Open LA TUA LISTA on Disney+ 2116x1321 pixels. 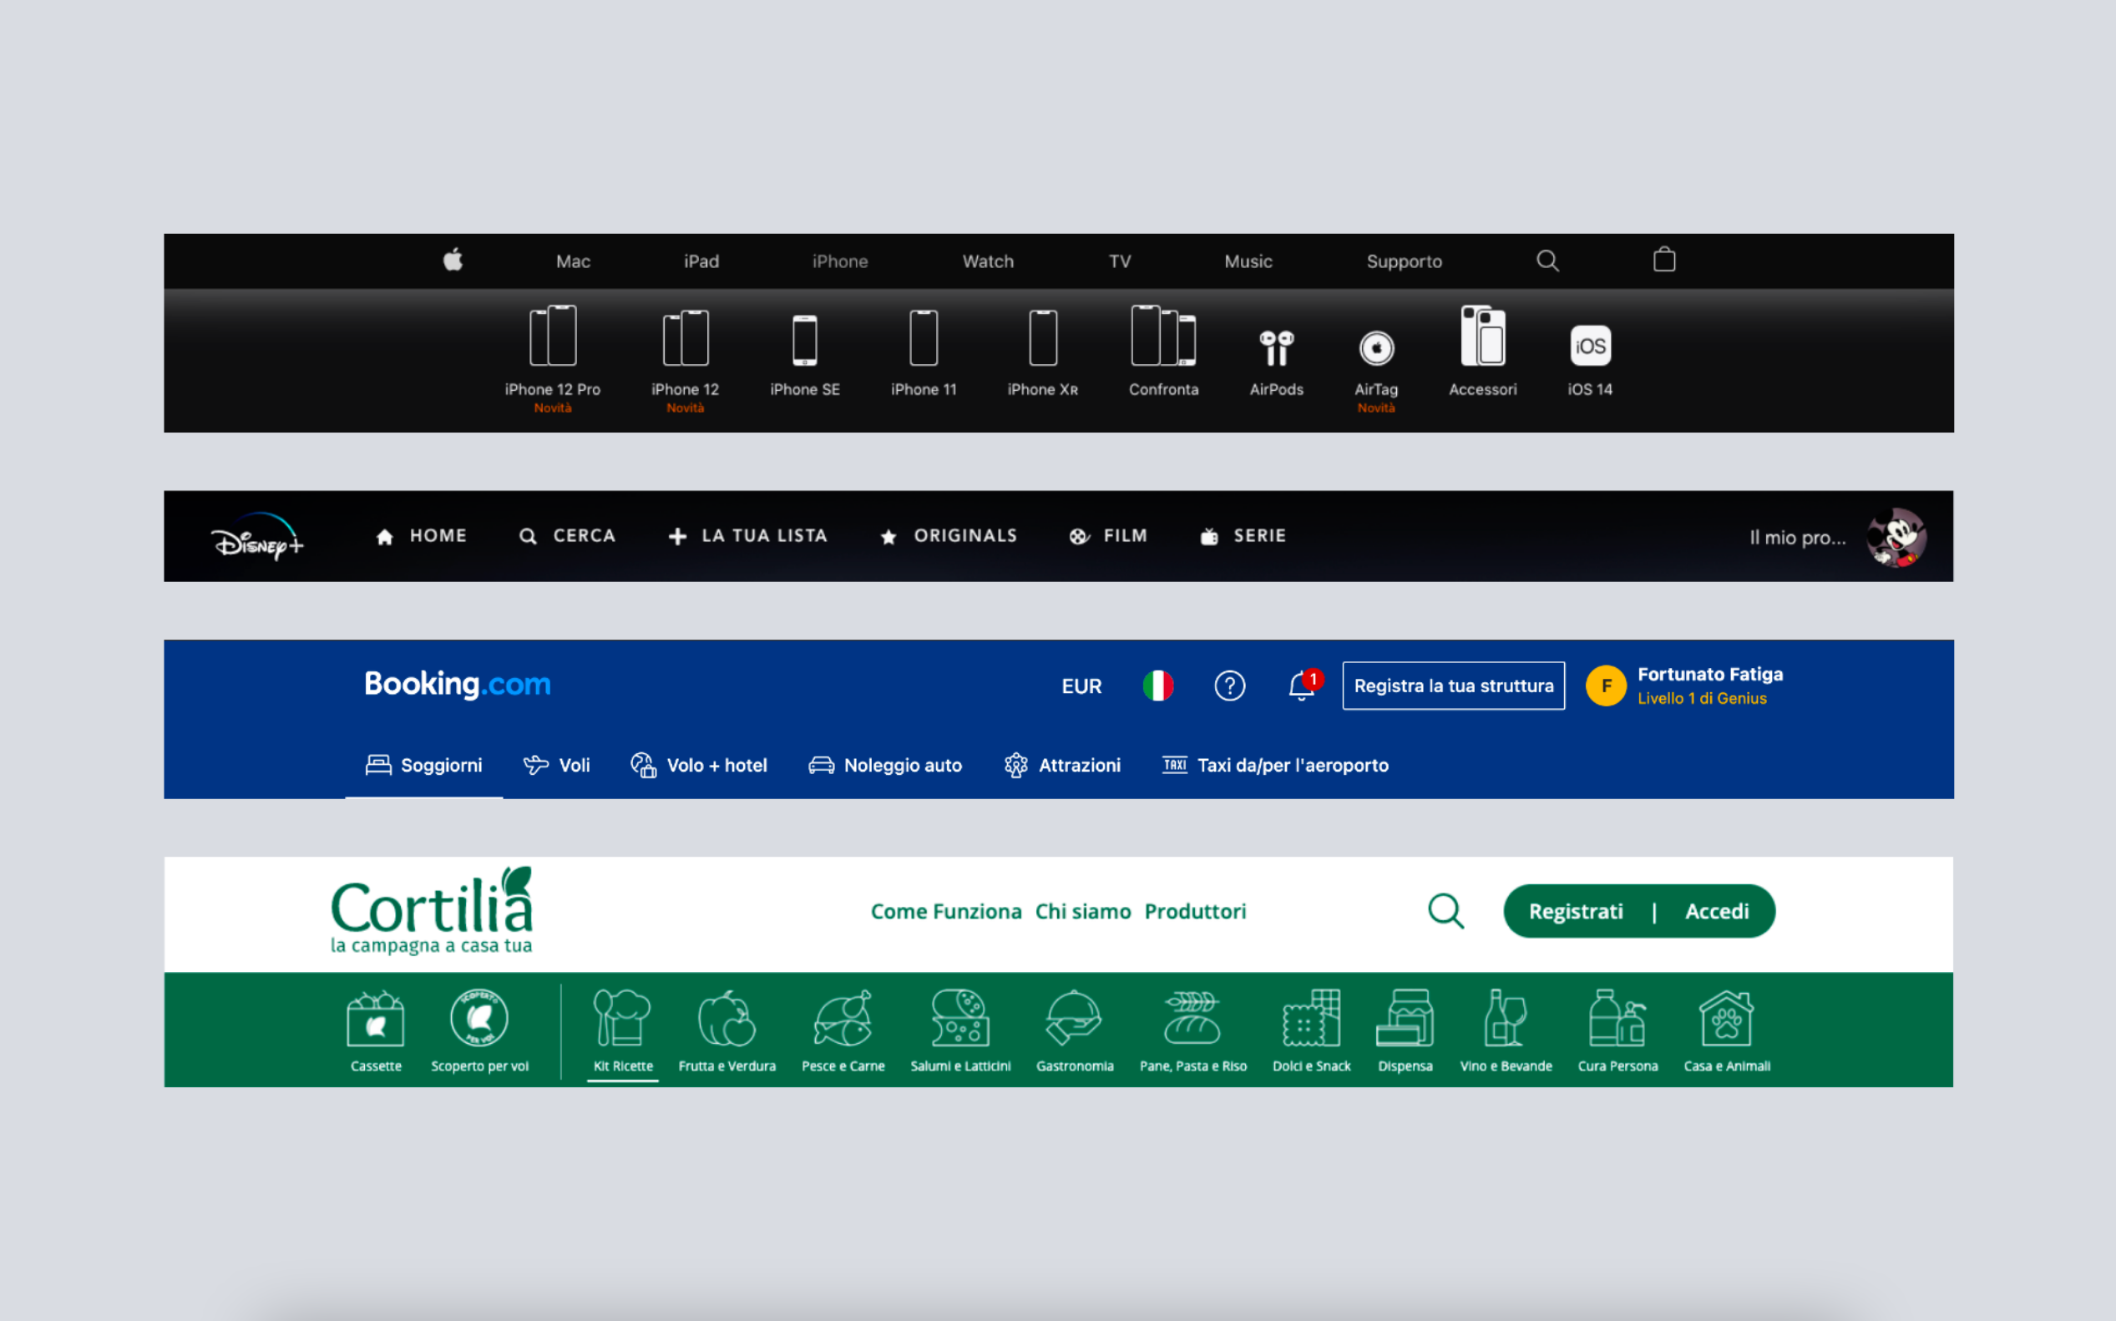pyautogui.click(x=748, y=535)
